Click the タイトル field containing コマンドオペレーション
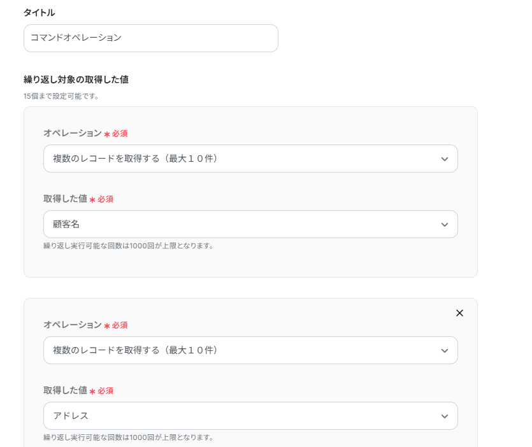532x447 pixels. coord(150,38)
